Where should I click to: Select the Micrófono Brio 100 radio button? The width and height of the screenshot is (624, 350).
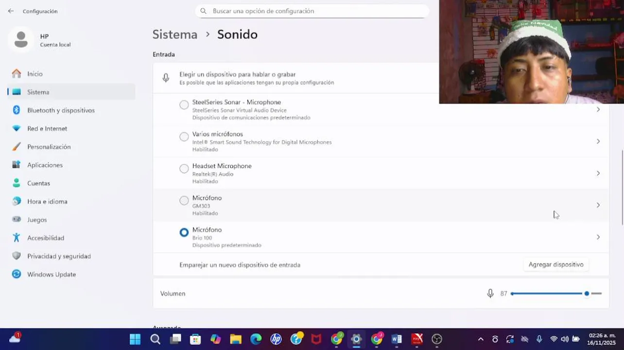pyautogui.click(x=184, y=232)
